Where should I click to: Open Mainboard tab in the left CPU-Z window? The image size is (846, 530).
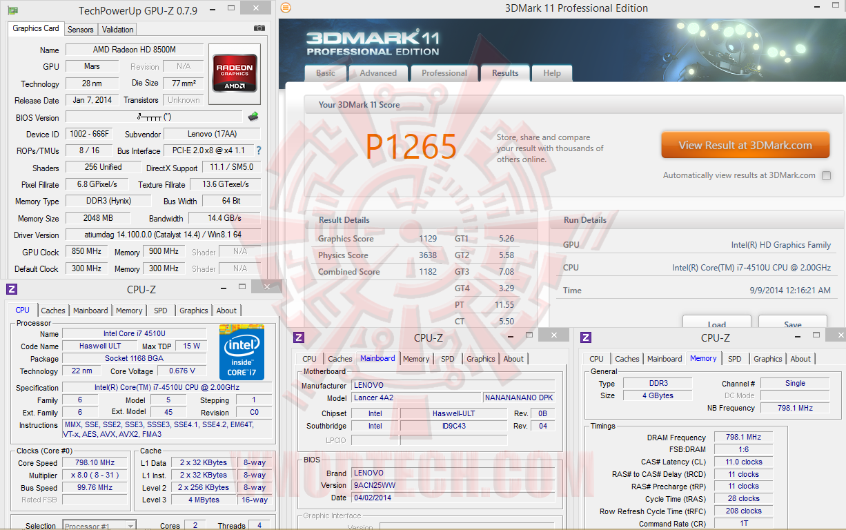tap(90, 311)
